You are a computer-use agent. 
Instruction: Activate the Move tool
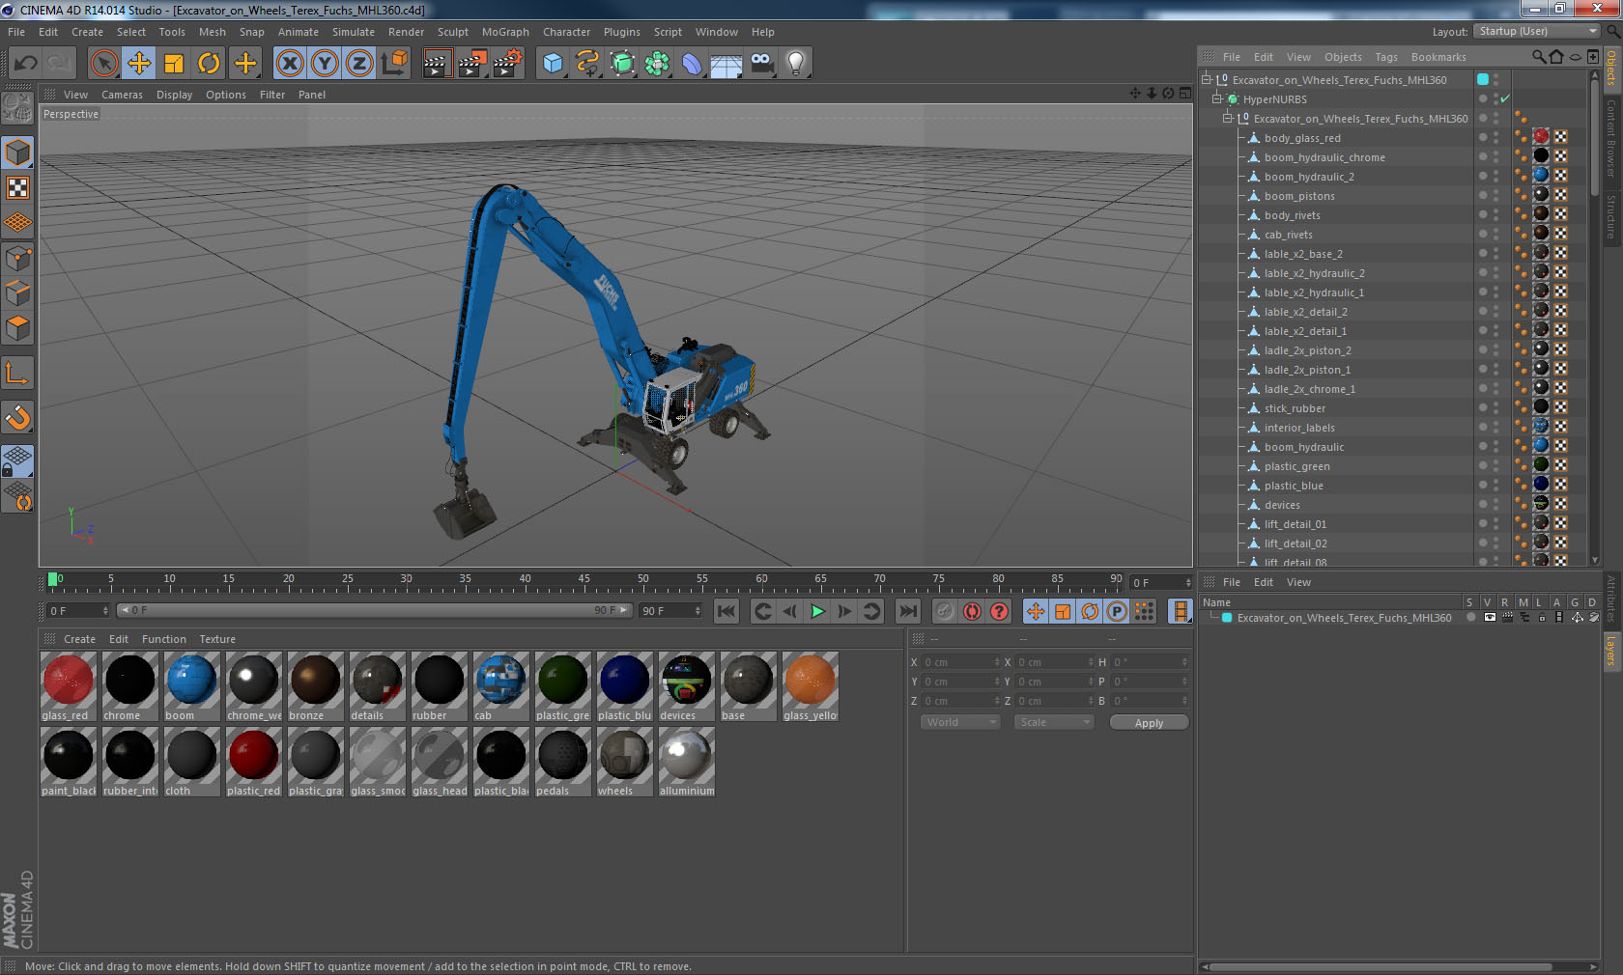139,64
